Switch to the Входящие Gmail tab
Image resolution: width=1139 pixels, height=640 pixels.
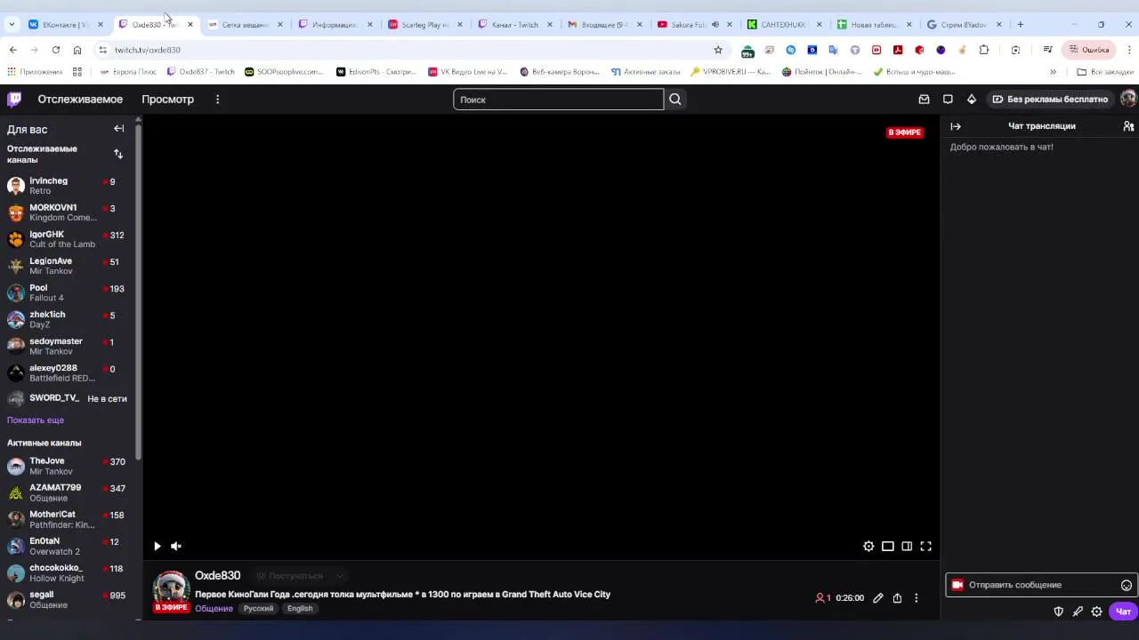[x=605, y=24]
